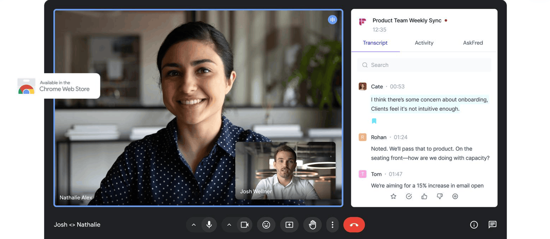Open the three-dot more options menu
This screenshot has width=550, height=239.
pos(333,225)
